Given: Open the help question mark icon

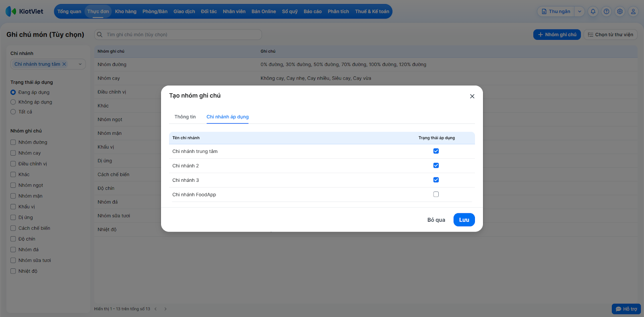Looking at the screenshot, I should 607,12.
